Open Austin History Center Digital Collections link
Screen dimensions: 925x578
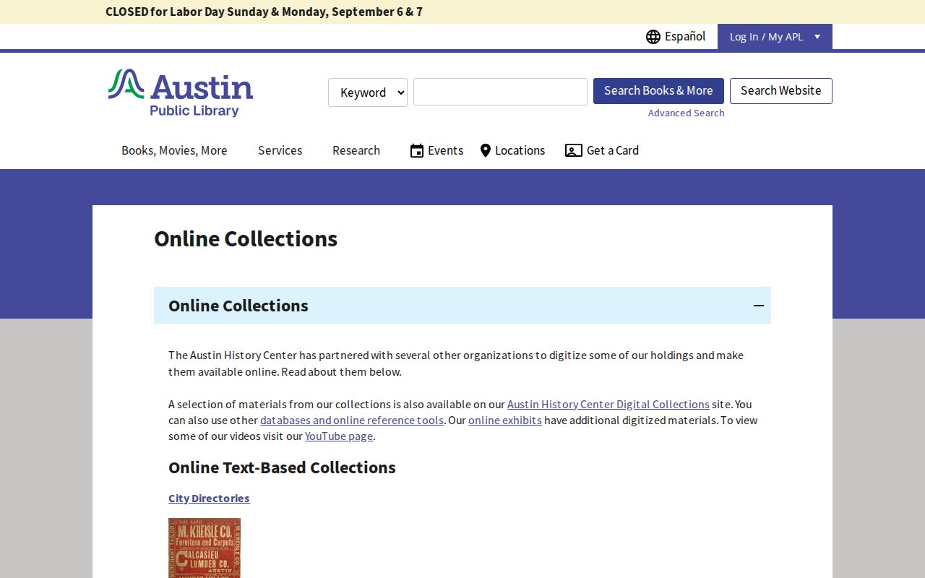pyautogui.click(x=608, y=404)
